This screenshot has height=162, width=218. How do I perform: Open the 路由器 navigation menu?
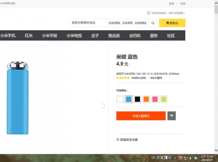point(114,35)
